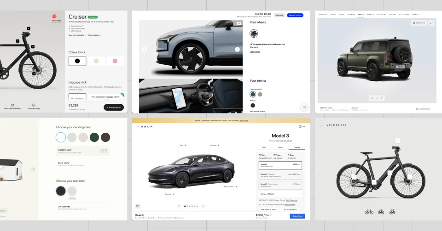Open 'Learn more' link under wheels
442x231 pixels.
(x=255, y=52)
